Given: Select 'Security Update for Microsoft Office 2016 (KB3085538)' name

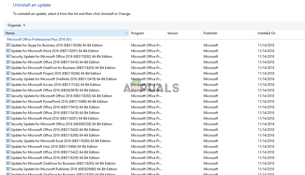Looking at the screenshot, I should 62,124.
